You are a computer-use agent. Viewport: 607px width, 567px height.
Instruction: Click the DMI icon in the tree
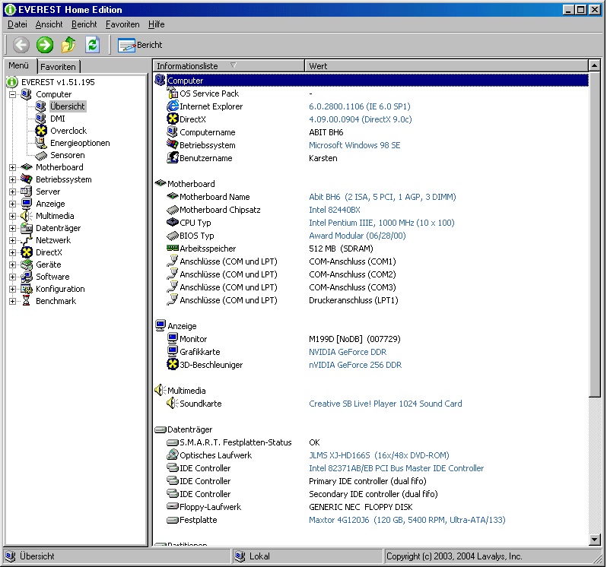coord(41,119)
